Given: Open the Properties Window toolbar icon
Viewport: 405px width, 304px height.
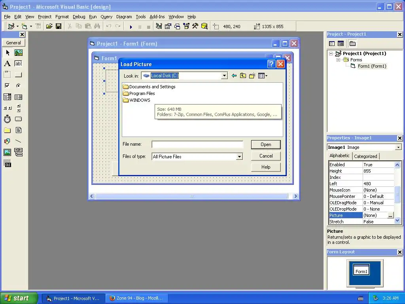Looking at the screenshot, I should pyautogui.click(x=168, y=26).
